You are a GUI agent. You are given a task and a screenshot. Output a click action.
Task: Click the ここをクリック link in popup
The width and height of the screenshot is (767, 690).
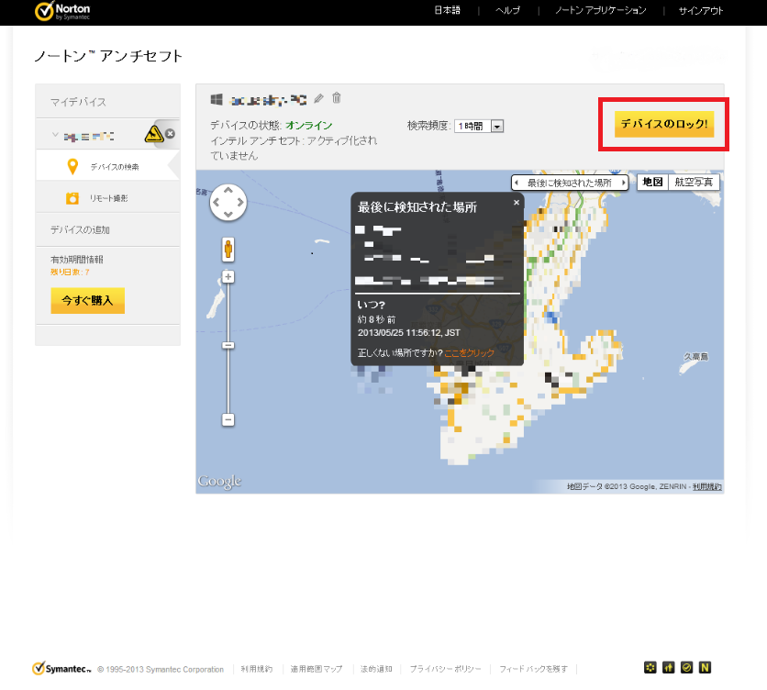click(469, 353)
